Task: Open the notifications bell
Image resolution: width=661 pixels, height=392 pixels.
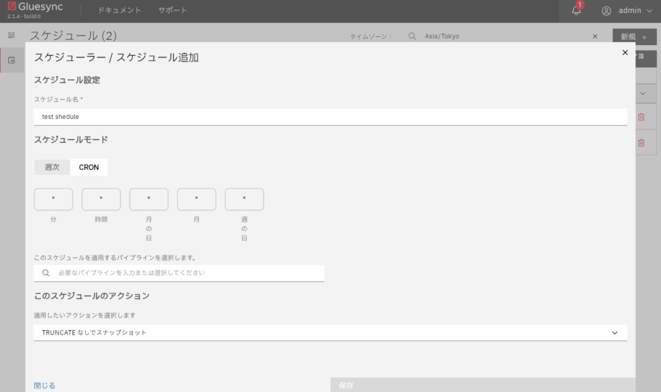Action: (576, 10)
